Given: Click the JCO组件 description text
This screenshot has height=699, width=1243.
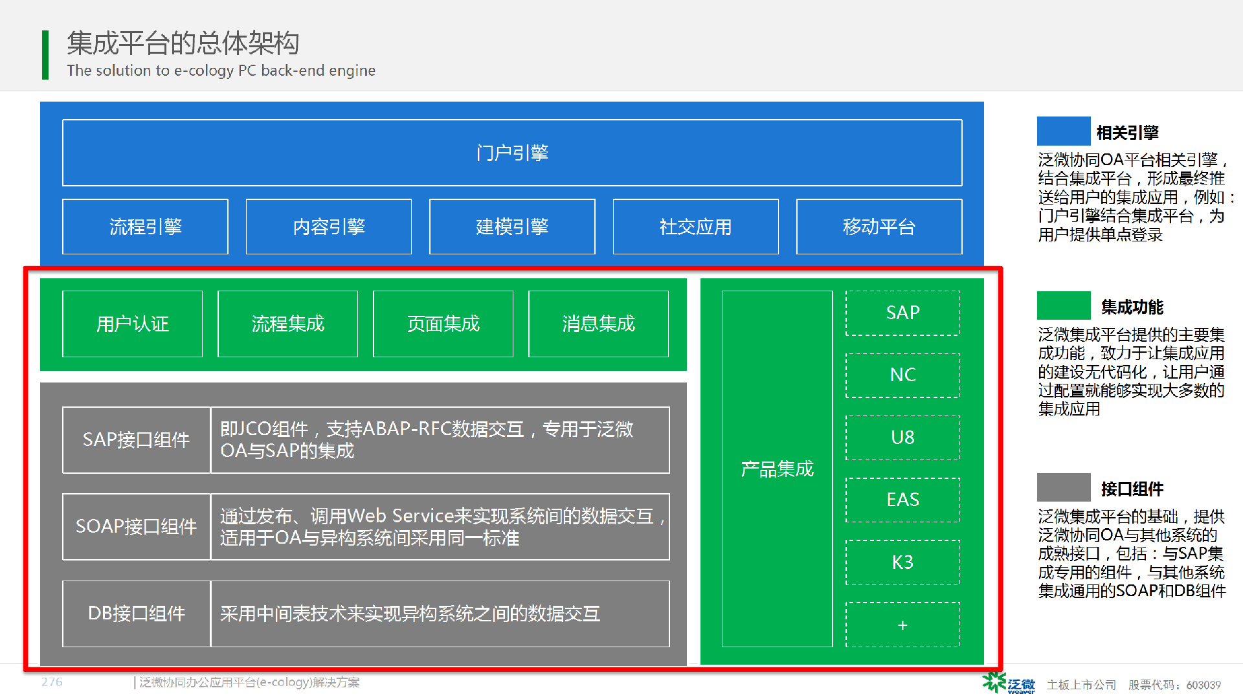Looking at the screenshot, I should click(x=427, y=439).
